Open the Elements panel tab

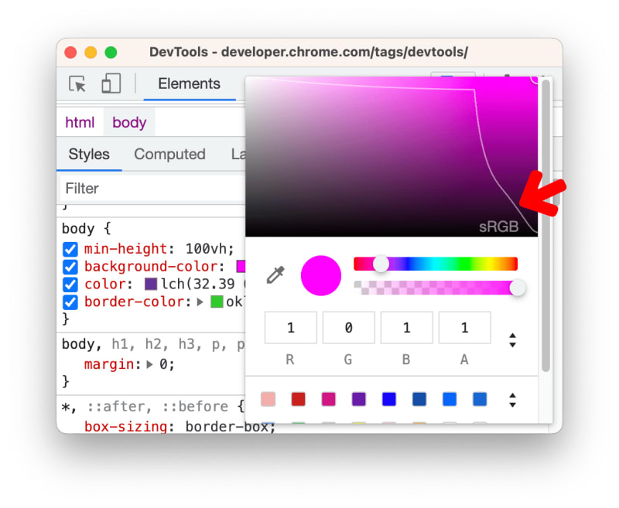(189, 84)
